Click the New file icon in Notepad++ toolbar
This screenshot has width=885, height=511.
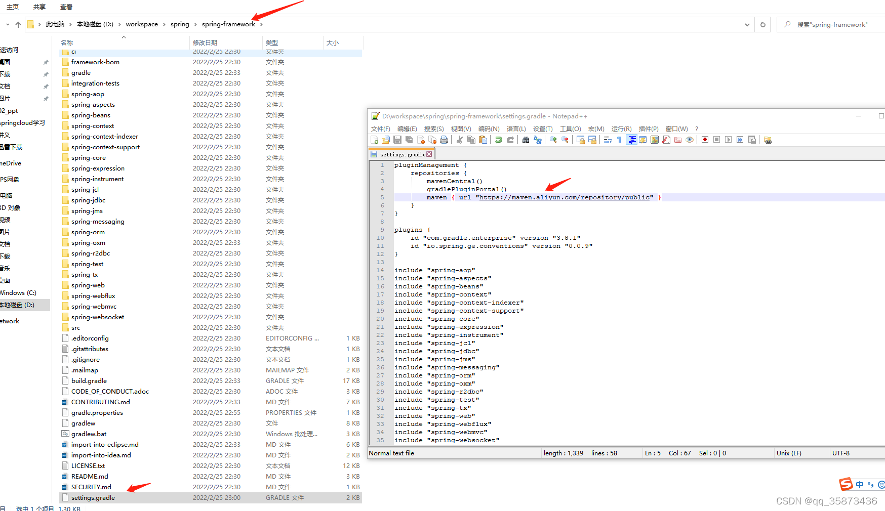(375, 140)
